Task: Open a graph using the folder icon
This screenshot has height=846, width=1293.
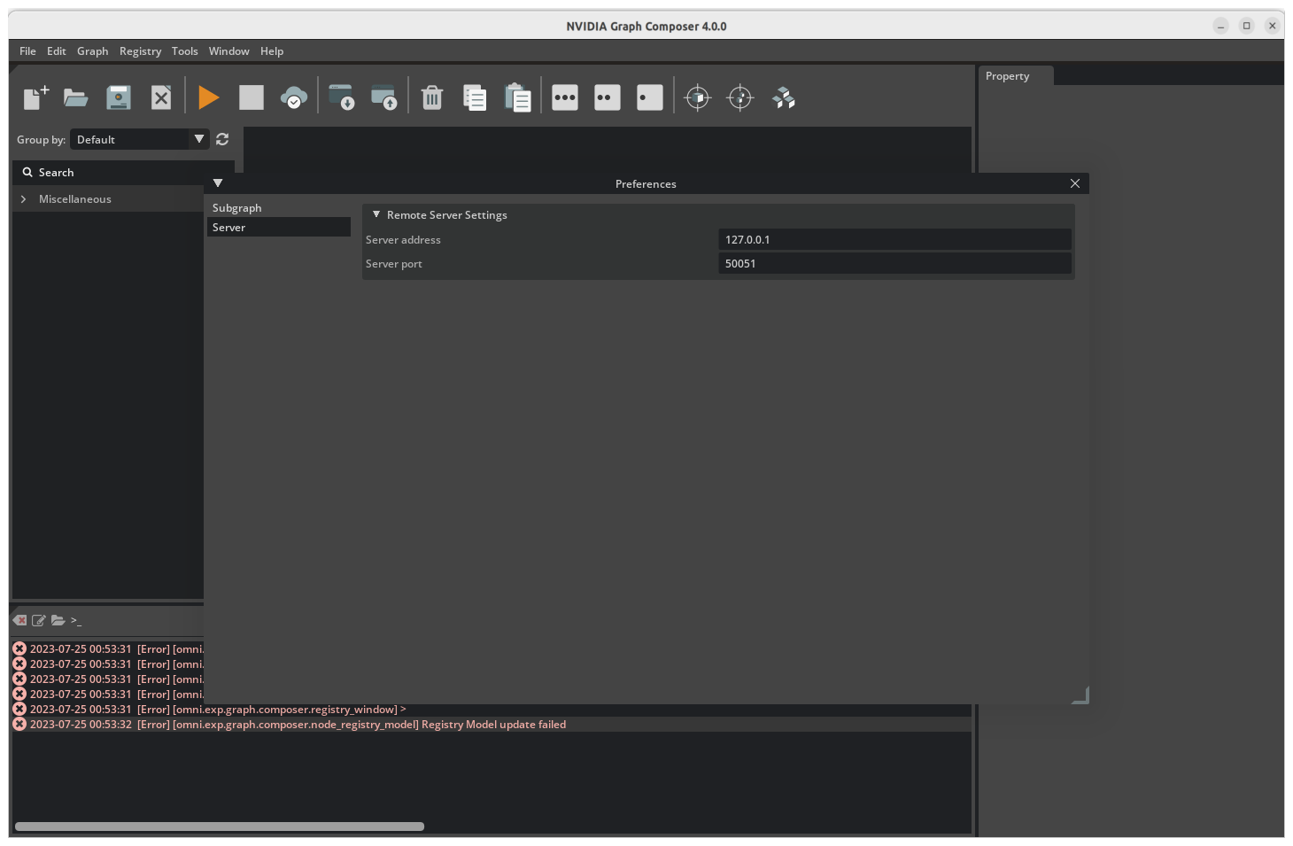Action: [x=76, y=97]
